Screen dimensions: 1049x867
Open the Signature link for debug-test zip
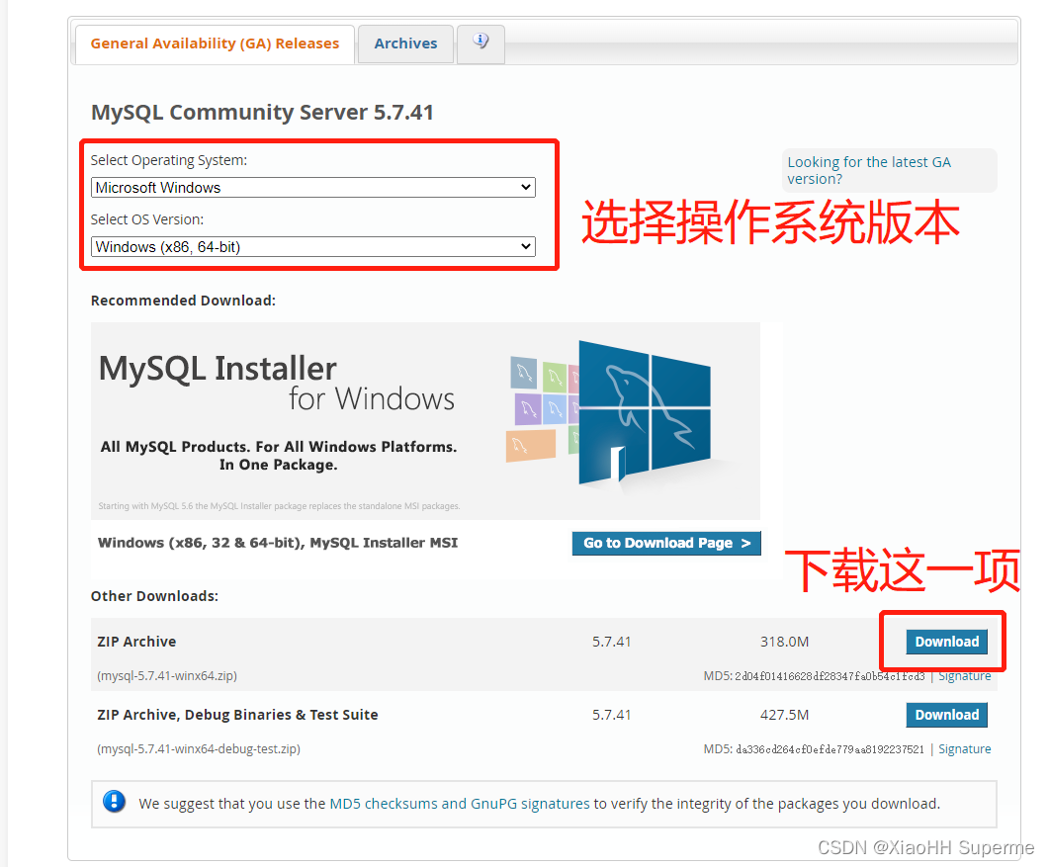(x=965, y=749)
